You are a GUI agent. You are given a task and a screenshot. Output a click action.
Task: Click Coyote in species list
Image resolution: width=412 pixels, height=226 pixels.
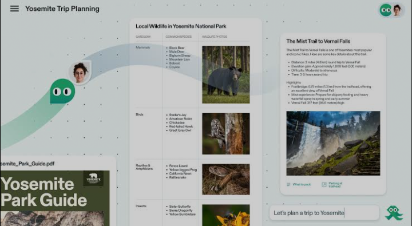(x=175, y=67)
